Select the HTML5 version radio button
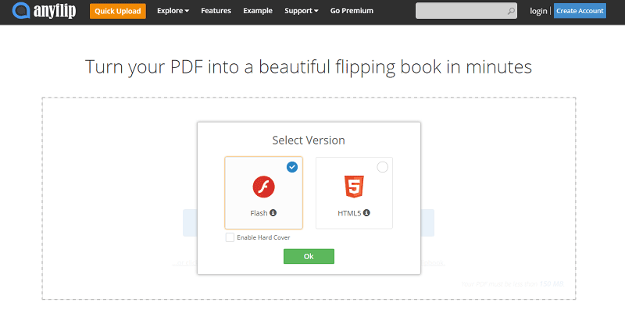 point(382,167)
